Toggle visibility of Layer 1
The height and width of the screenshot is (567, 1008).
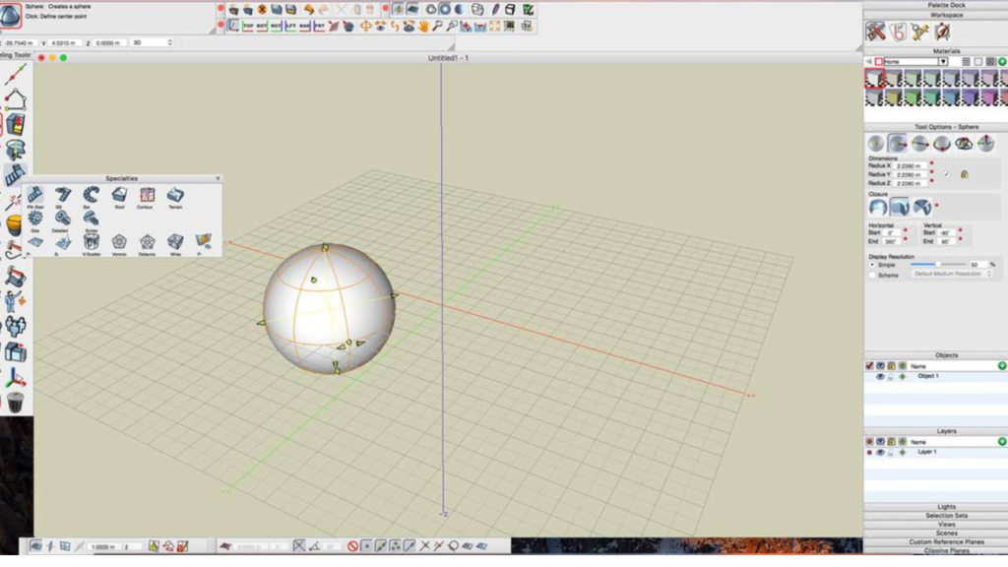880,452
